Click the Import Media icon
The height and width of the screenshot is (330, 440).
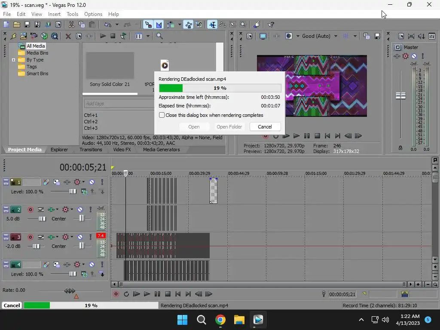click(x=23, y=36)
